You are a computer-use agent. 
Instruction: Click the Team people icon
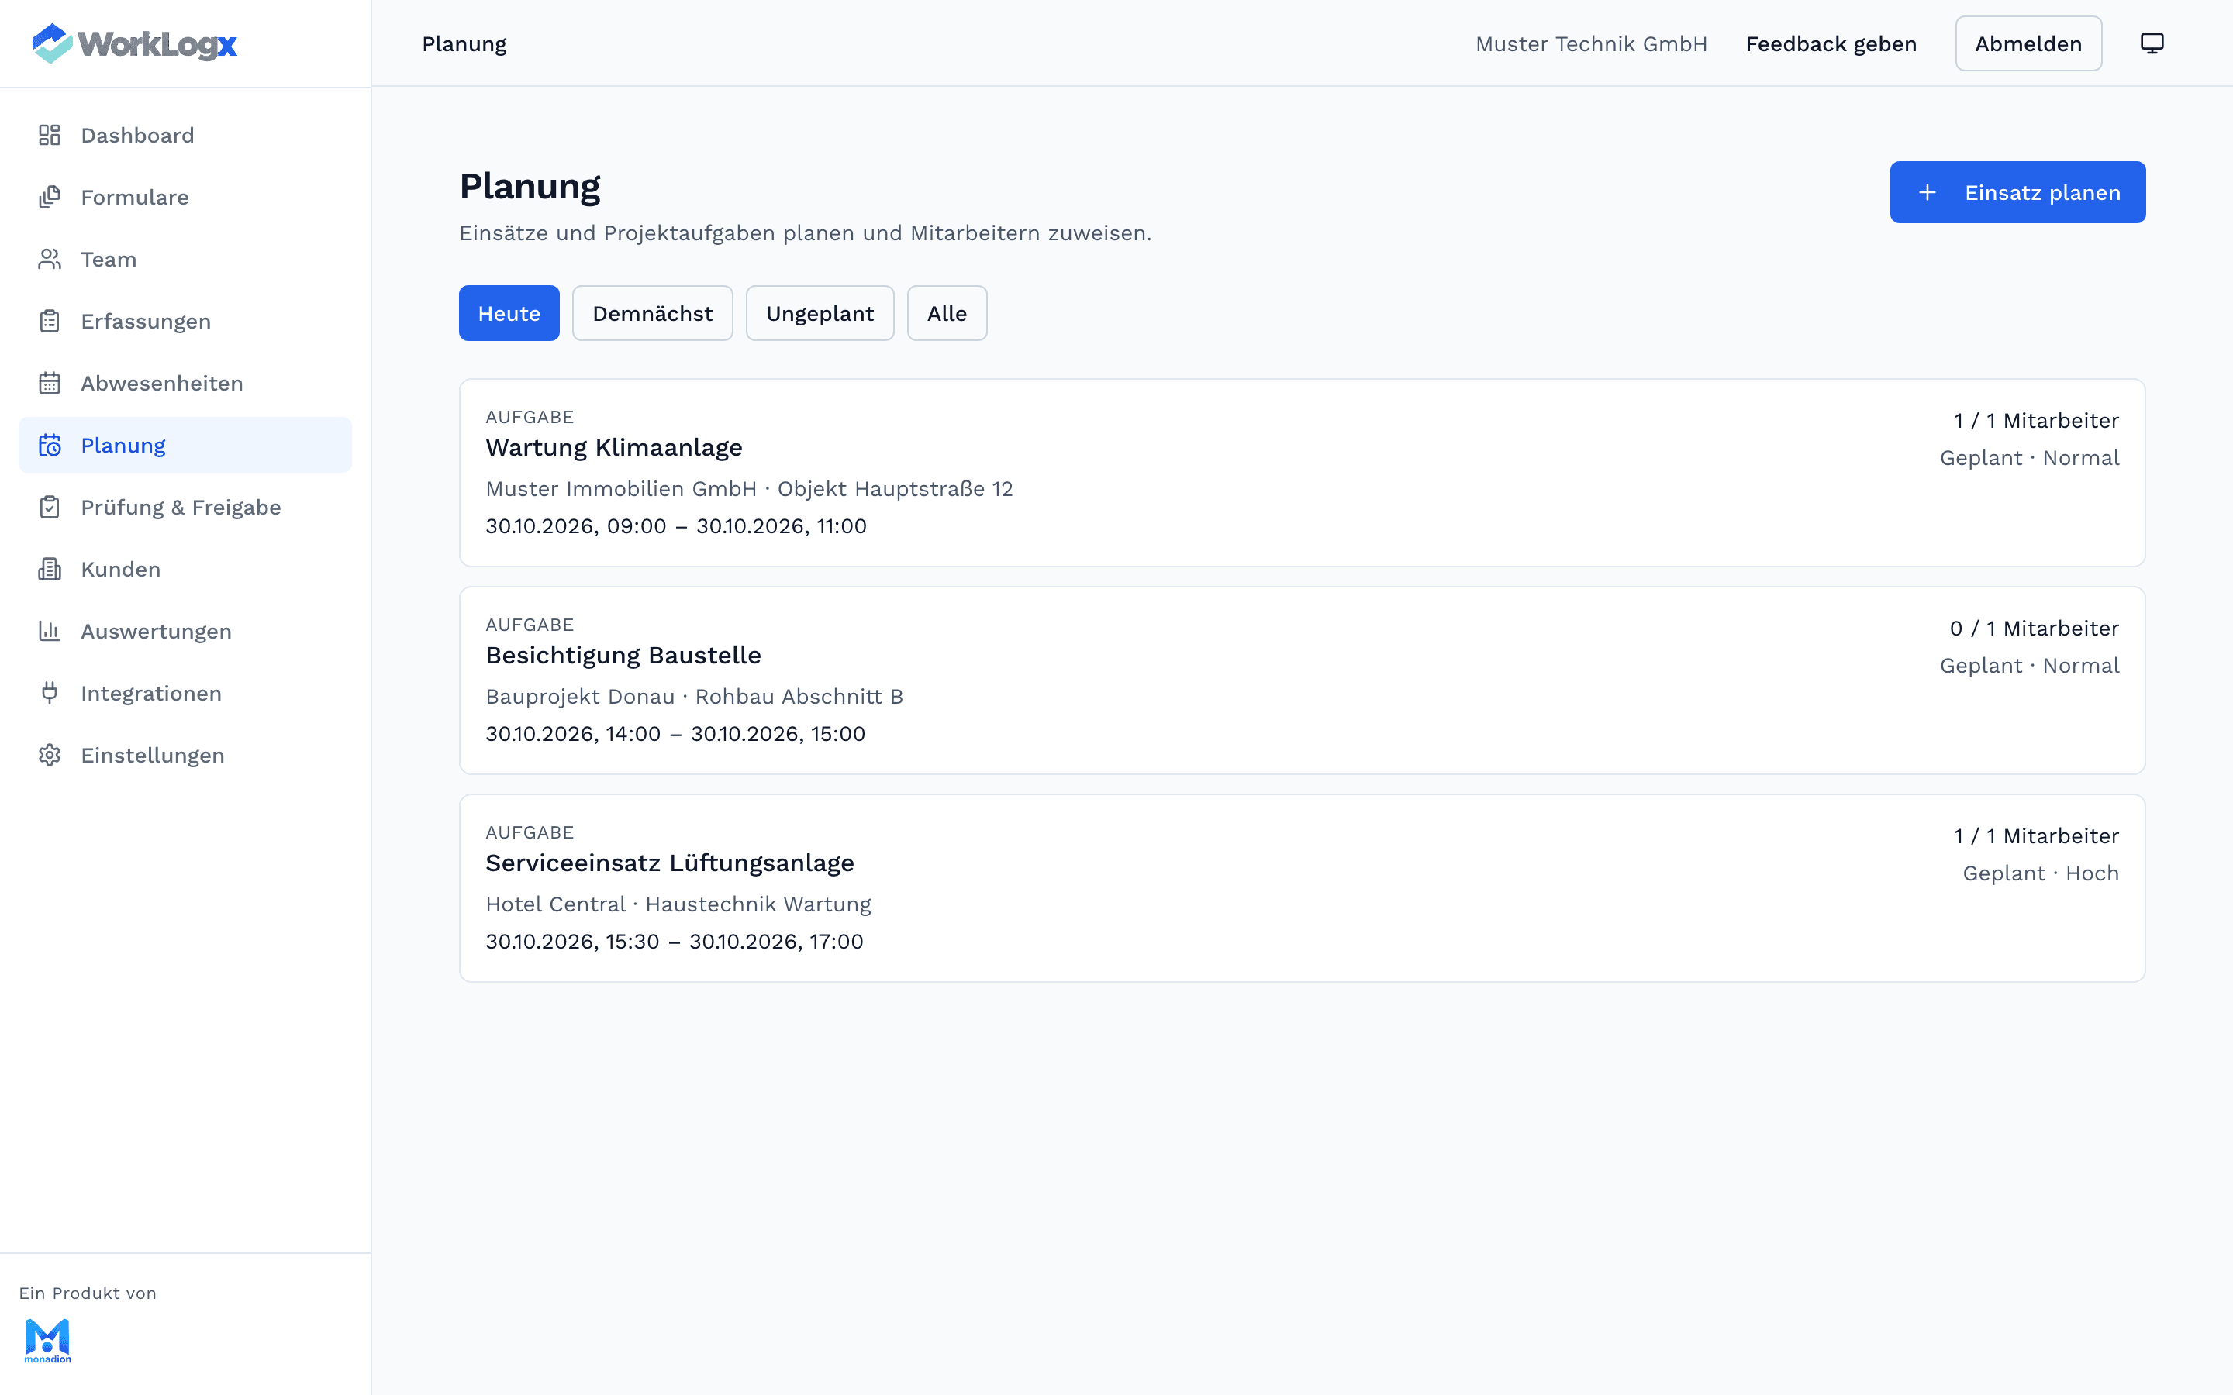tap(50, 260)
